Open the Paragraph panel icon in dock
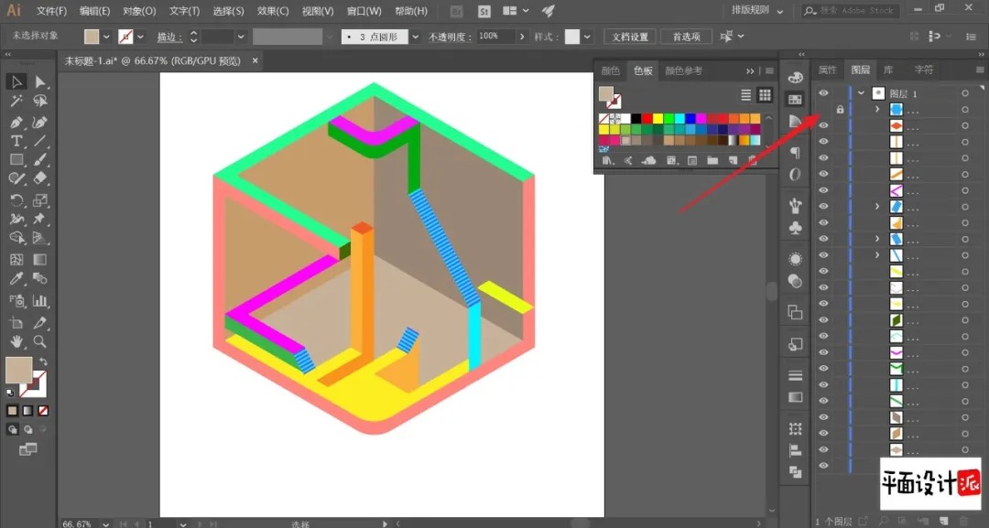 (x=796, y=152)
